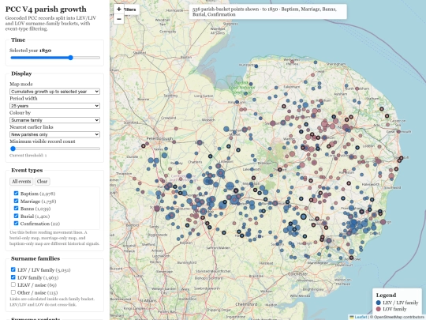Click the Time section heading
The image size is (426, 320).
click(x=18, y=40)
